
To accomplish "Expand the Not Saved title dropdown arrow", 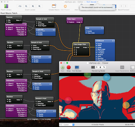I will point(98,2).
